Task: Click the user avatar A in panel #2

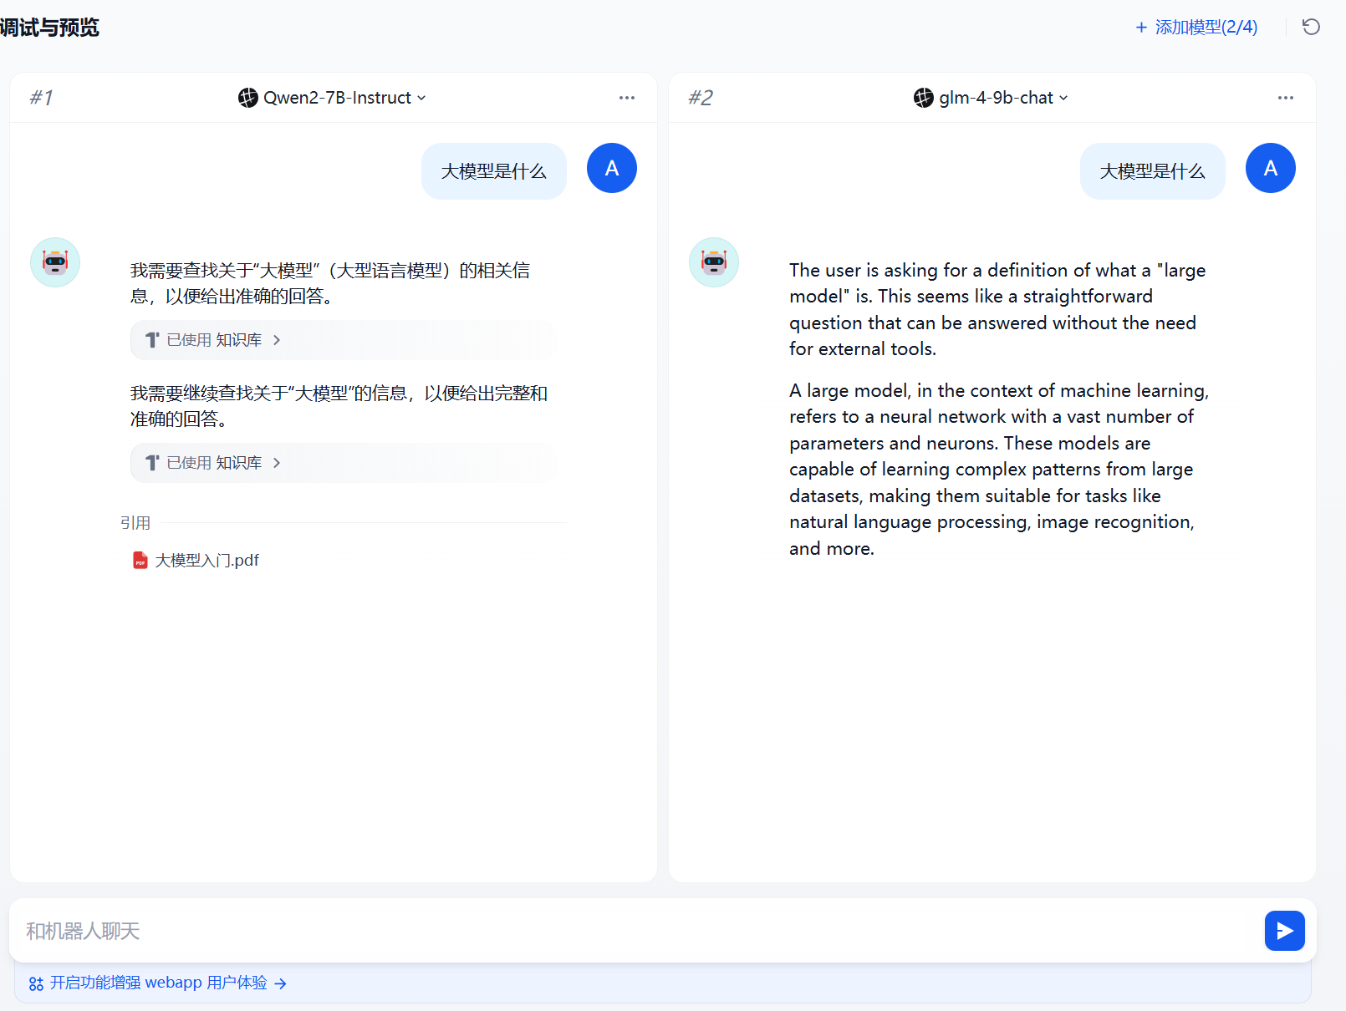Action: [x=1270, y=168]
